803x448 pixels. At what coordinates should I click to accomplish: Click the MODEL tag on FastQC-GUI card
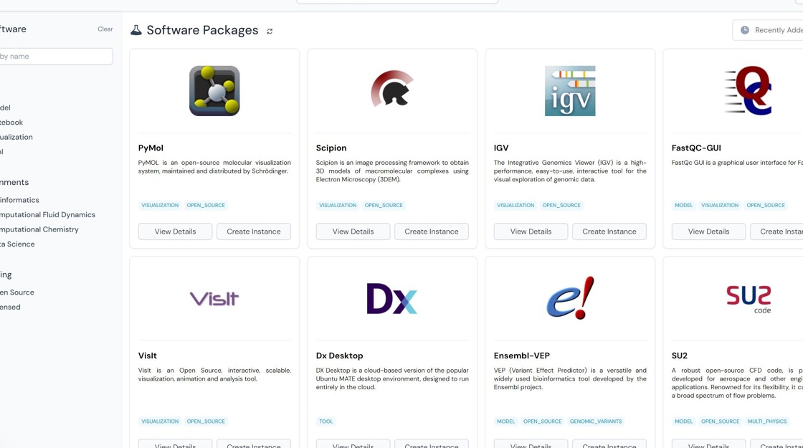tap(684, 205)
